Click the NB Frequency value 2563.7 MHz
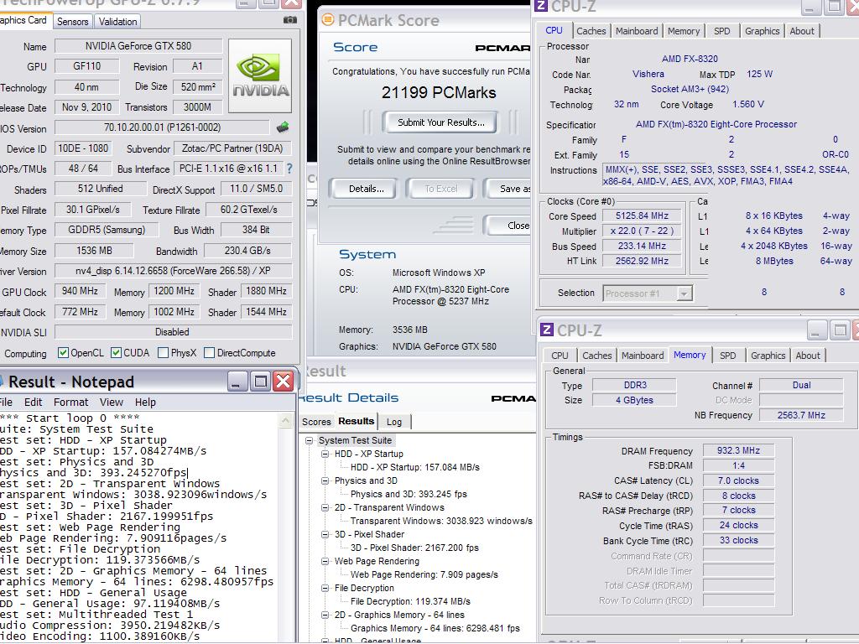This screenshot has height=644, width=859. 801,415
